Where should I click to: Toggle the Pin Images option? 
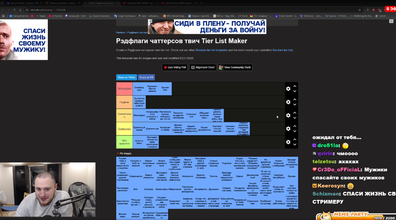pyautogui.click(x=124, y=154)
